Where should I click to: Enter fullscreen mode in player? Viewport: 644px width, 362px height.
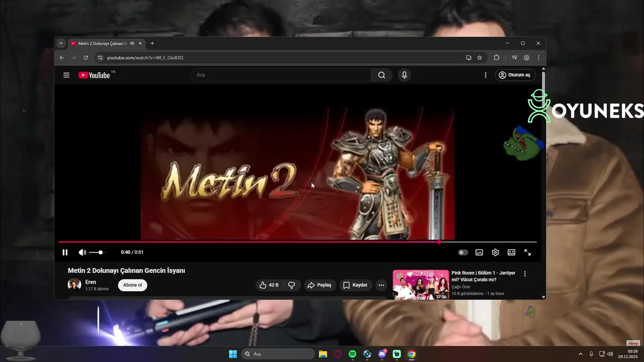pos(528,252)
